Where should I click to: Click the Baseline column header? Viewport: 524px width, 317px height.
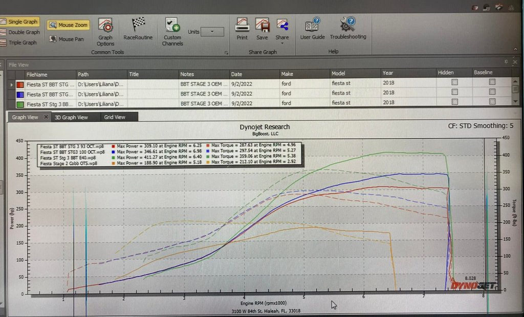[492, 72]
